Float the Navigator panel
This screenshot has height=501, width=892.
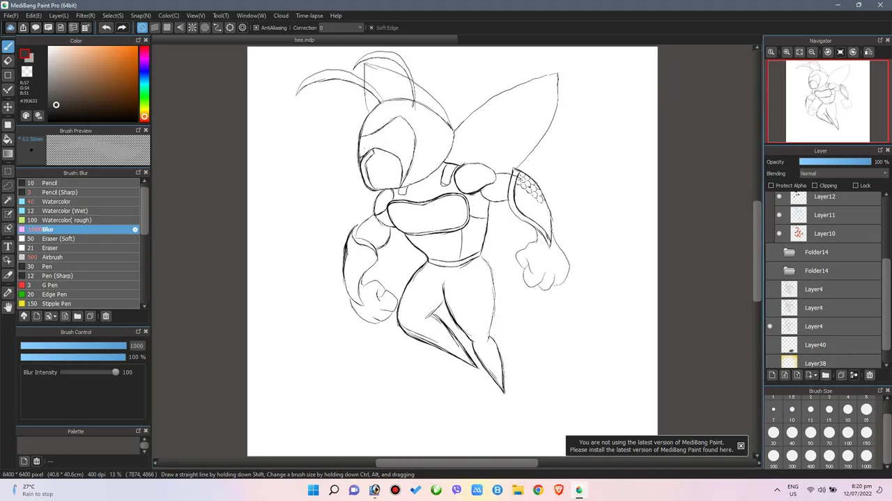pyautogui.click(x=880, y=41)
